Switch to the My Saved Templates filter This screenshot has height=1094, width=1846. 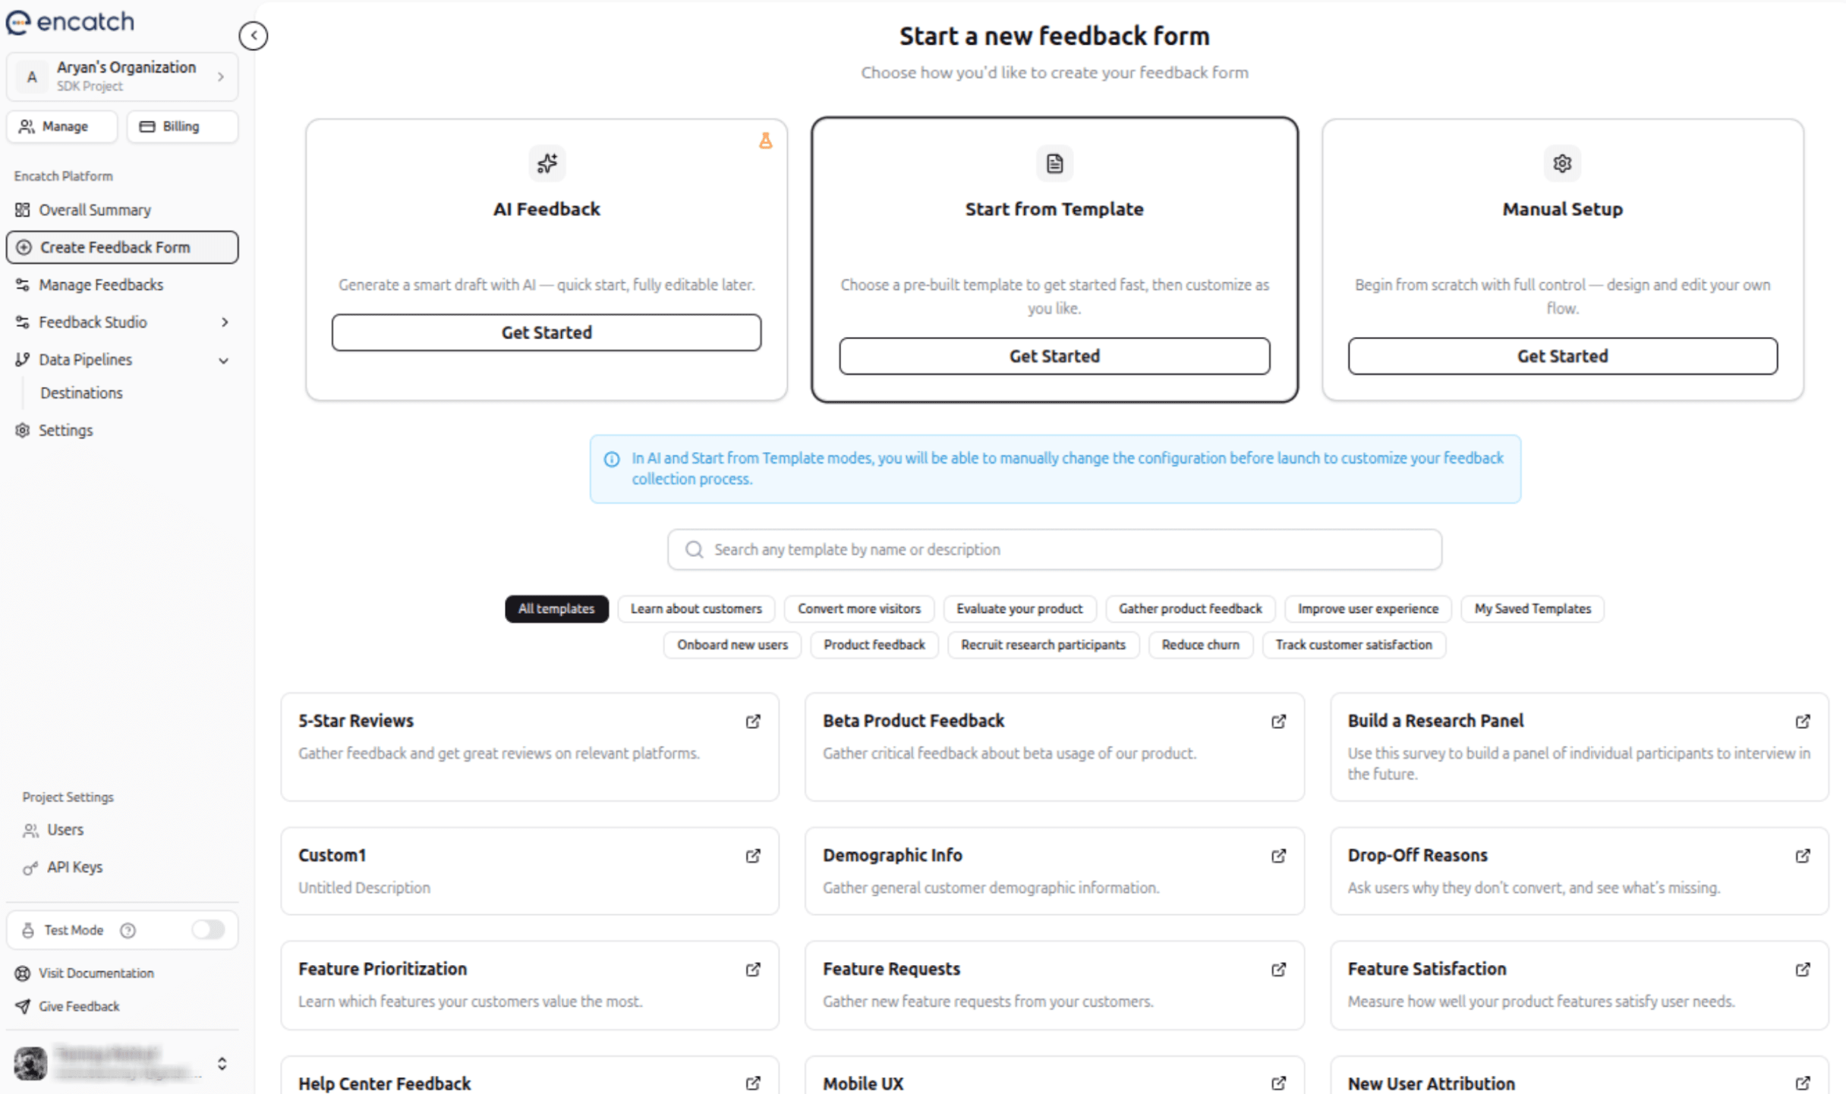pos(1532,608)
